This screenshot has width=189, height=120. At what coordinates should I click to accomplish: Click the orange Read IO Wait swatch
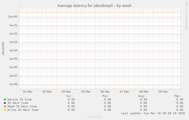click(x=5, y=106)
